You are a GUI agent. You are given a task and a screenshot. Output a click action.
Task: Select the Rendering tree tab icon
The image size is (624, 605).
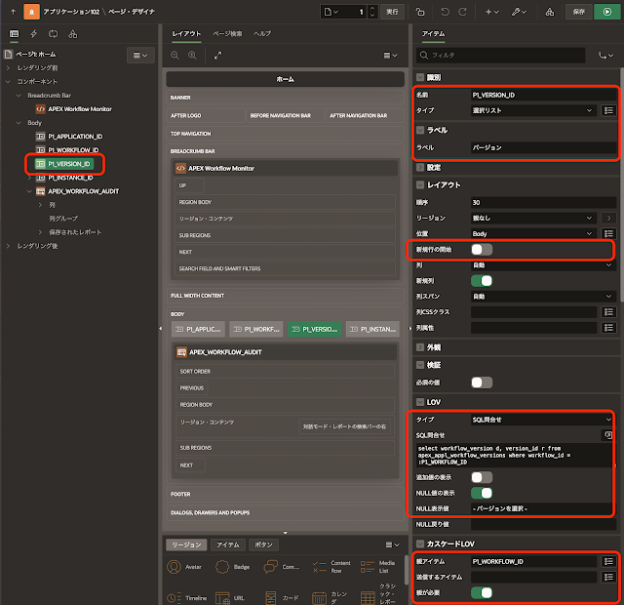click(x=15, y=34)
